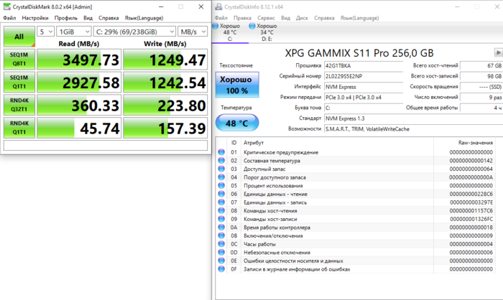The height and width of the screenshot is (300, 503).
Task: Open CrystalDiskInfo Справка menu
Action: tap(324, 18)
